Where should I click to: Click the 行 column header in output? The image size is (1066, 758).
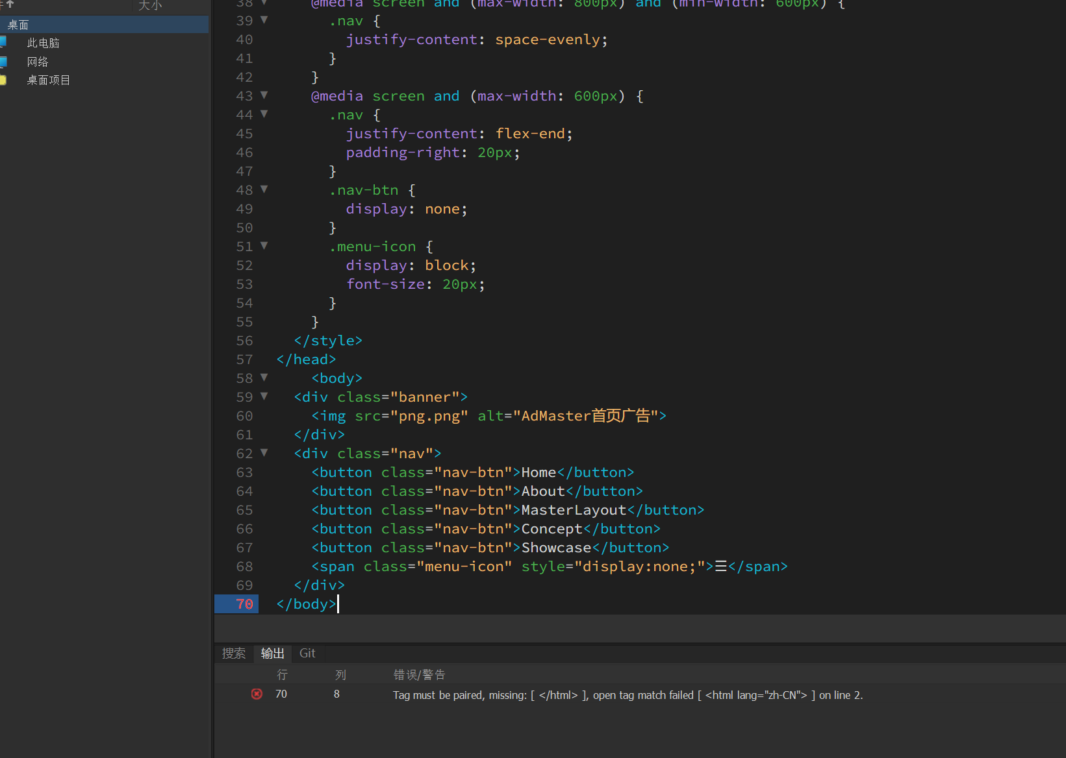pyautogui.click(x=282, y=675)
